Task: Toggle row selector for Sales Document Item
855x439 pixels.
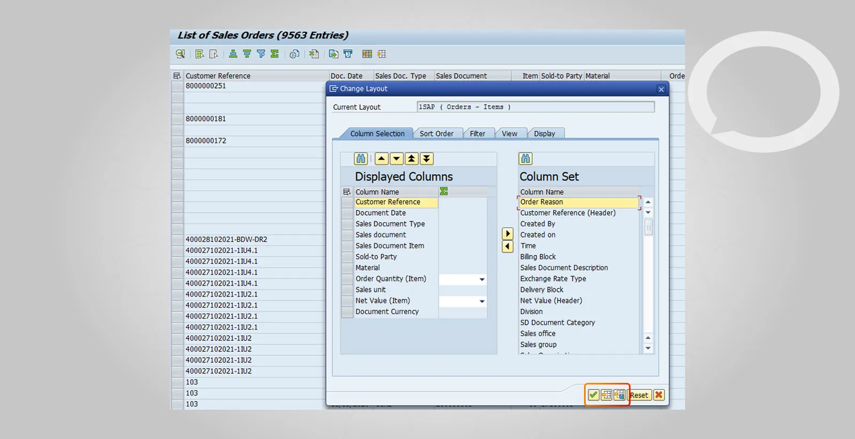Action: pyautogui.click(x=347, y=246)
